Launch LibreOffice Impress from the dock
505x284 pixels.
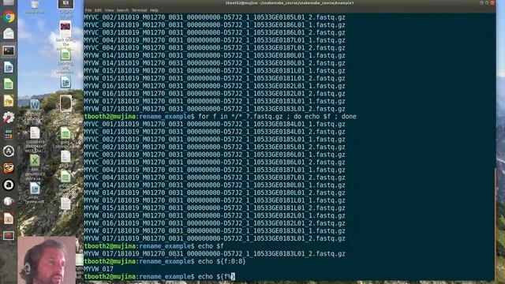(x=9, y=101)
